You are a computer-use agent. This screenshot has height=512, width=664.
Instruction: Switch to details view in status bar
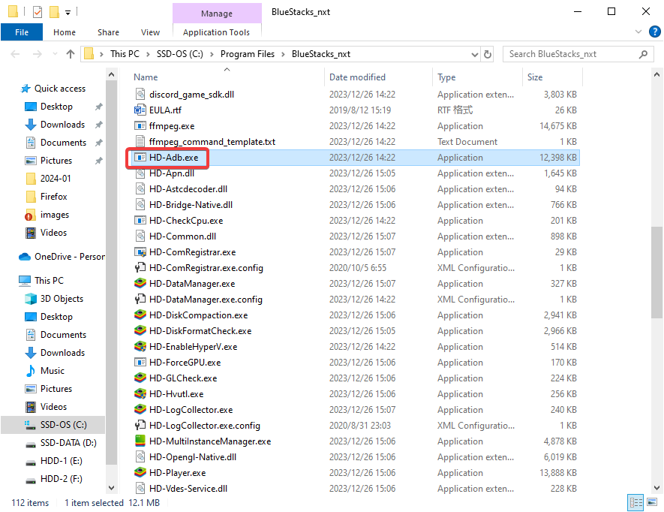[x=635, y=503]
